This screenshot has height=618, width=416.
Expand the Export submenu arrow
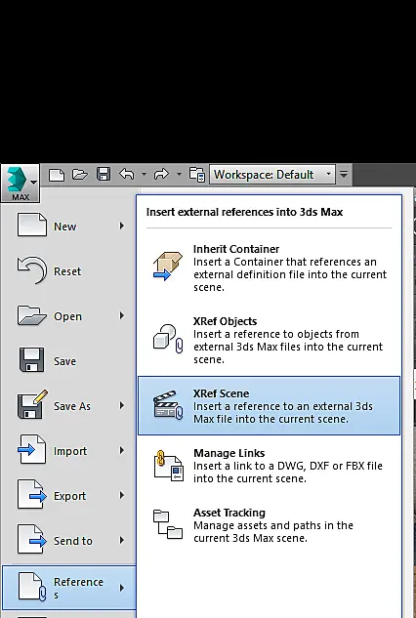click(122, 495)
